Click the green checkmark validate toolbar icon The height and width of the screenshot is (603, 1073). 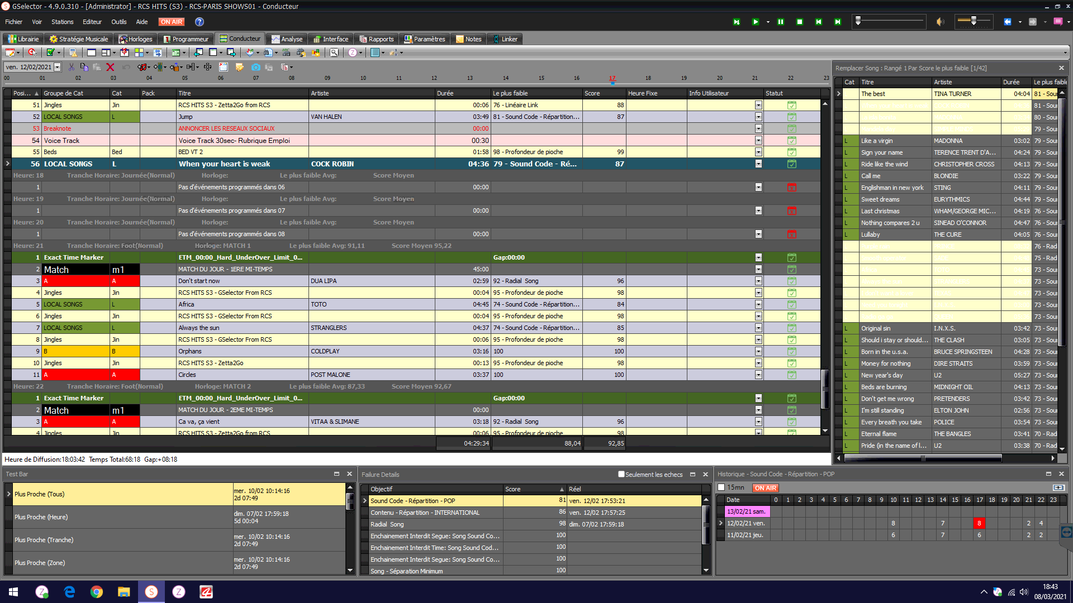point(50,52)
